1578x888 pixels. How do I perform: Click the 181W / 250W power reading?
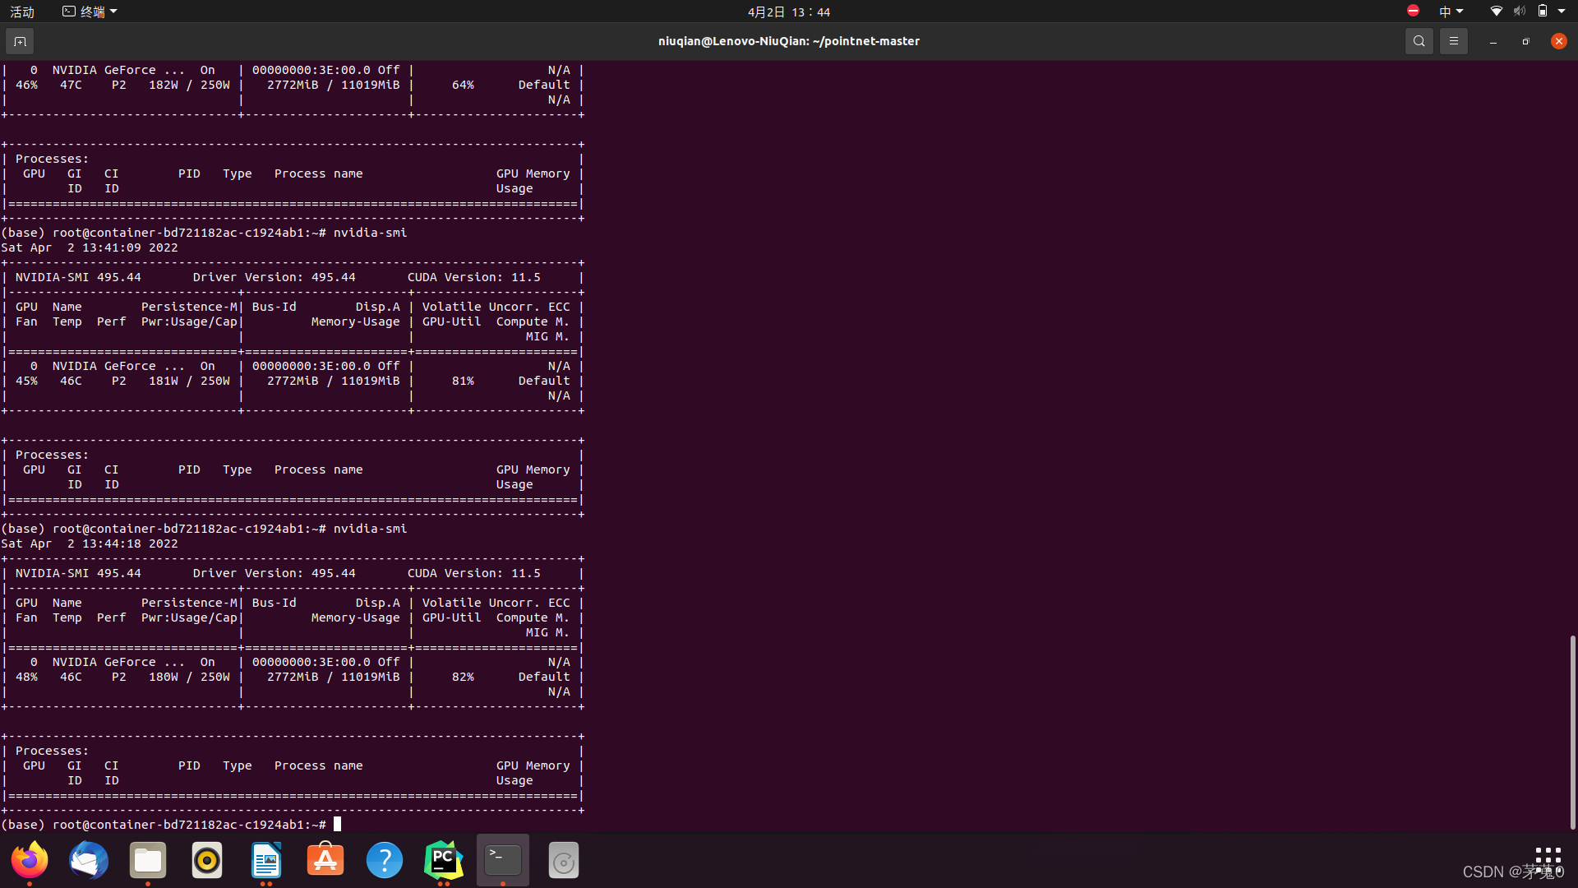(x=189, y=381)
